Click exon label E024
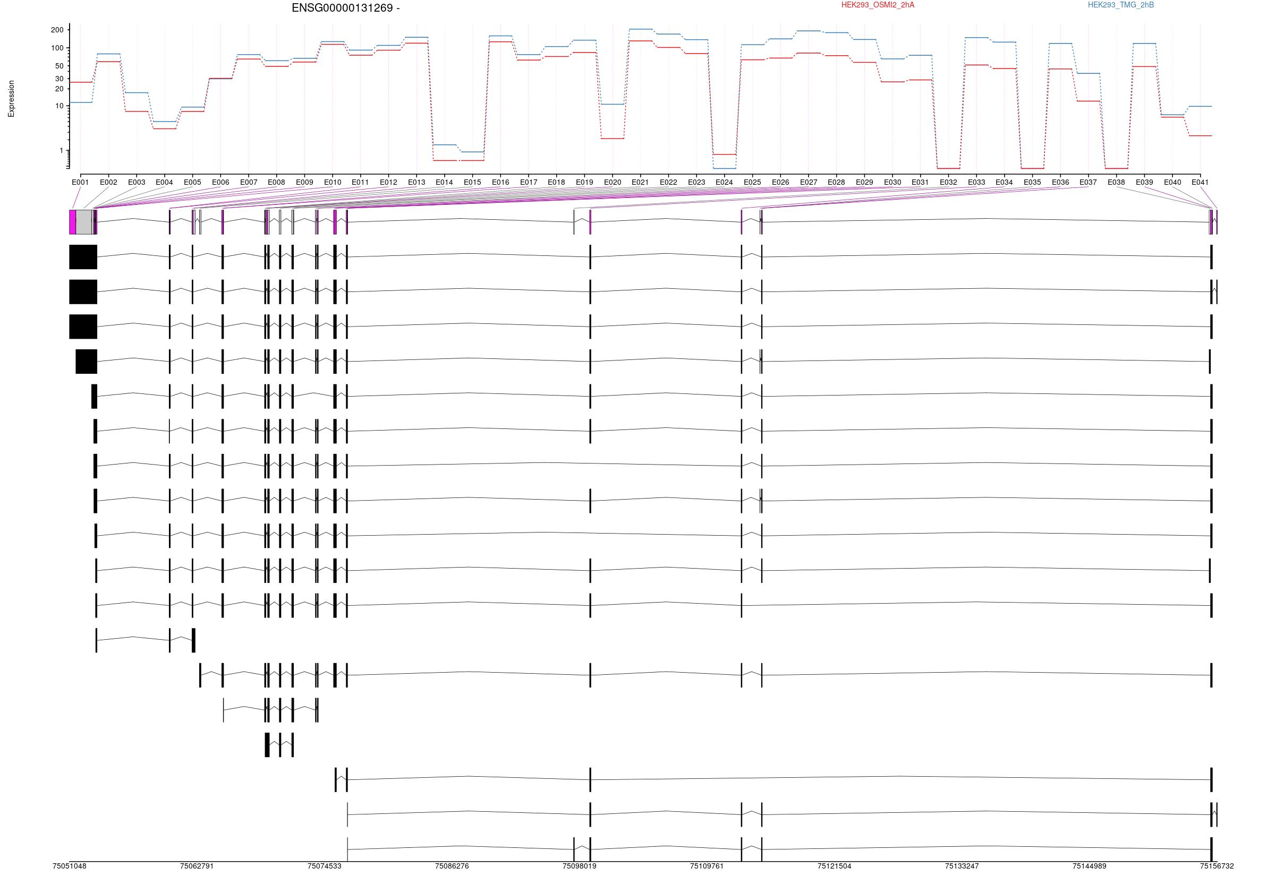 pyautogui.click(x=724, y=182)
